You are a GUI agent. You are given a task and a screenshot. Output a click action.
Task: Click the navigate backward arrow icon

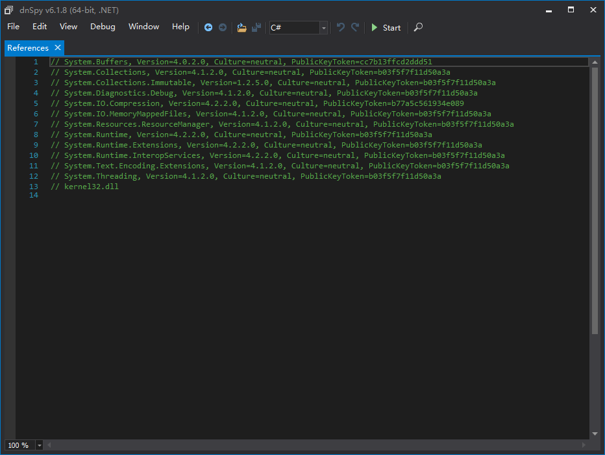point(208,27)
